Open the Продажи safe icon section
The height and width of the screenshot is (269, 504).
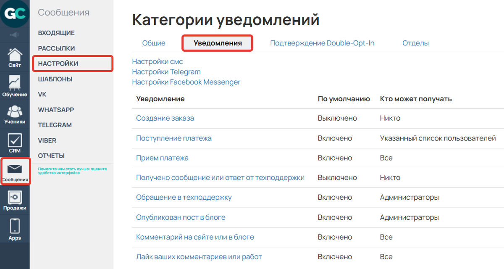15,200
